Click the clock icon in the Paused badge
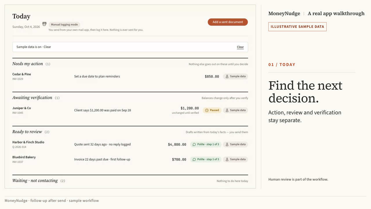This screenshot has height=209, width=371. (x=207, y=110)
